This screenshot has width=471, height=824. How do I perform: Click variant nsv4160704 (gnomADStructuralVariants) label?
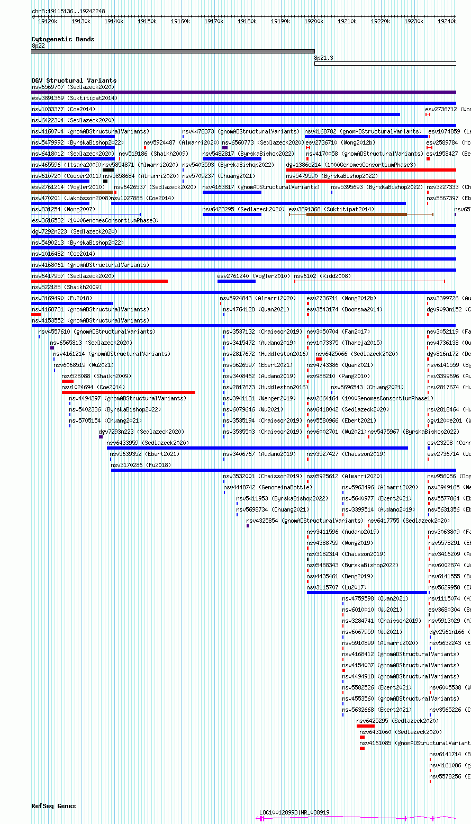point(90,131)
